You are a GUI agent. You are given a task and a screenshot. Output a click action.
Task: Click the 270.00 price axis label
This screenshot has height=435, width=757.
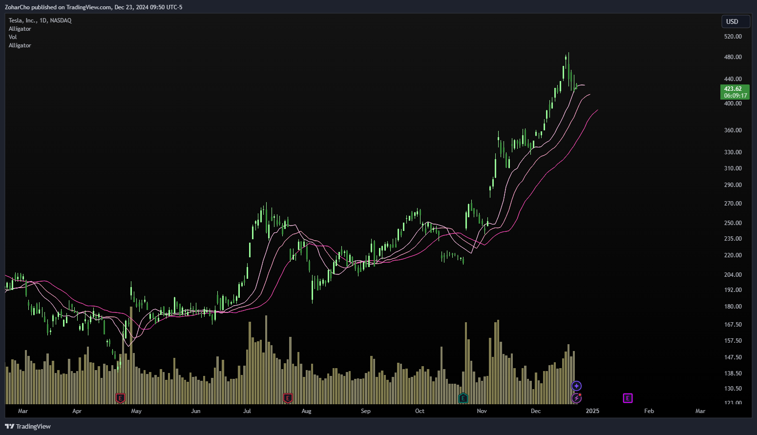coord(733,204)
